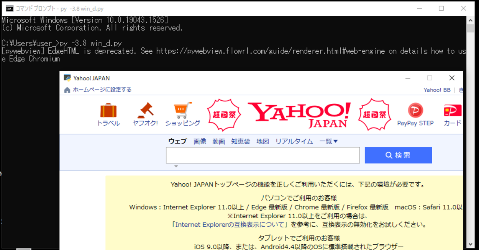Click the カード credit card icon
The image size is (479, 250).
coord(452,111)
